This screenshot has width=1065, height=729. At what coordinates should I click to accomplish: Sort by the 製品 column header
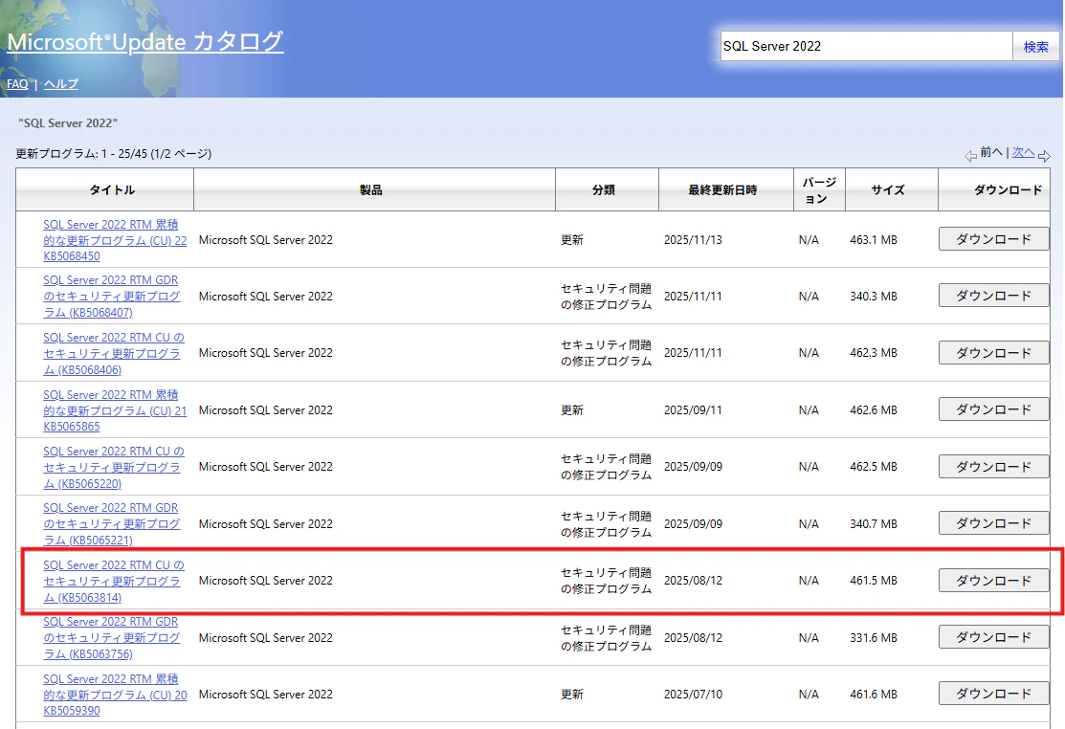click(x=374, y=190)
